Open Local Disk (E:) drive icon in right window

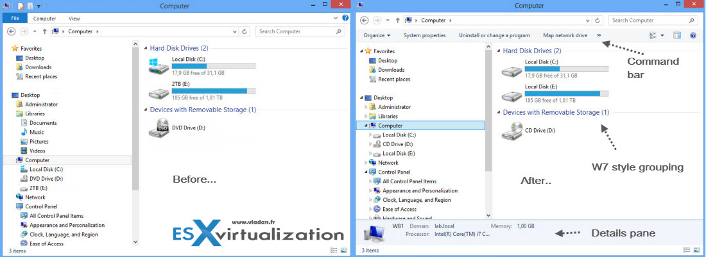tap(512, 95)
